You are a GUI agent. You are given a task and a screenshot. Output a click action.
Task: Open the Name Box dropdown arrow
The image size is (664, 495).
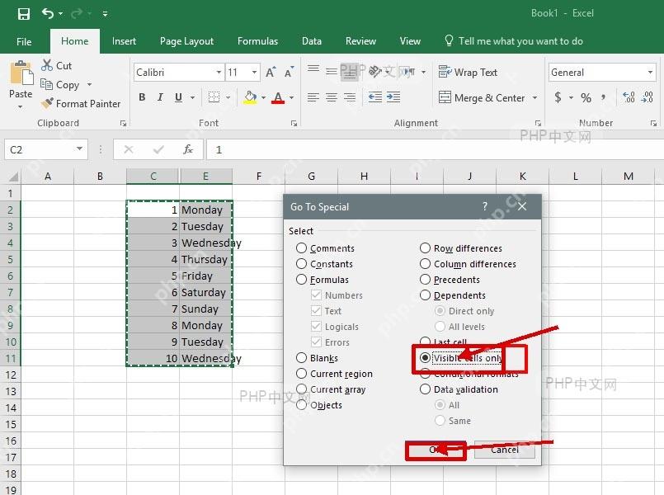(80, 149)
